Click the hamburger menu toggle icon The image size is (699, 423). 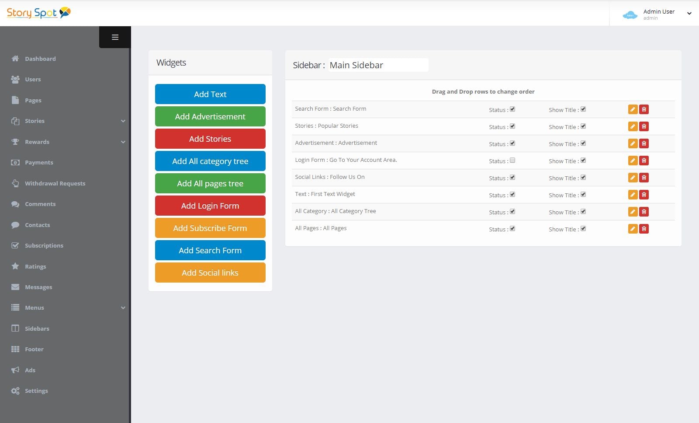coord(115,37)
